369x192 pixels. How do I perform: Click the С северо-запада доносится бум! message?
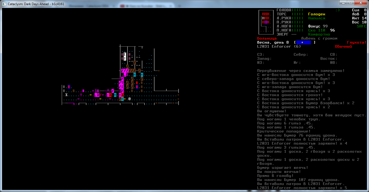[294, 79]
